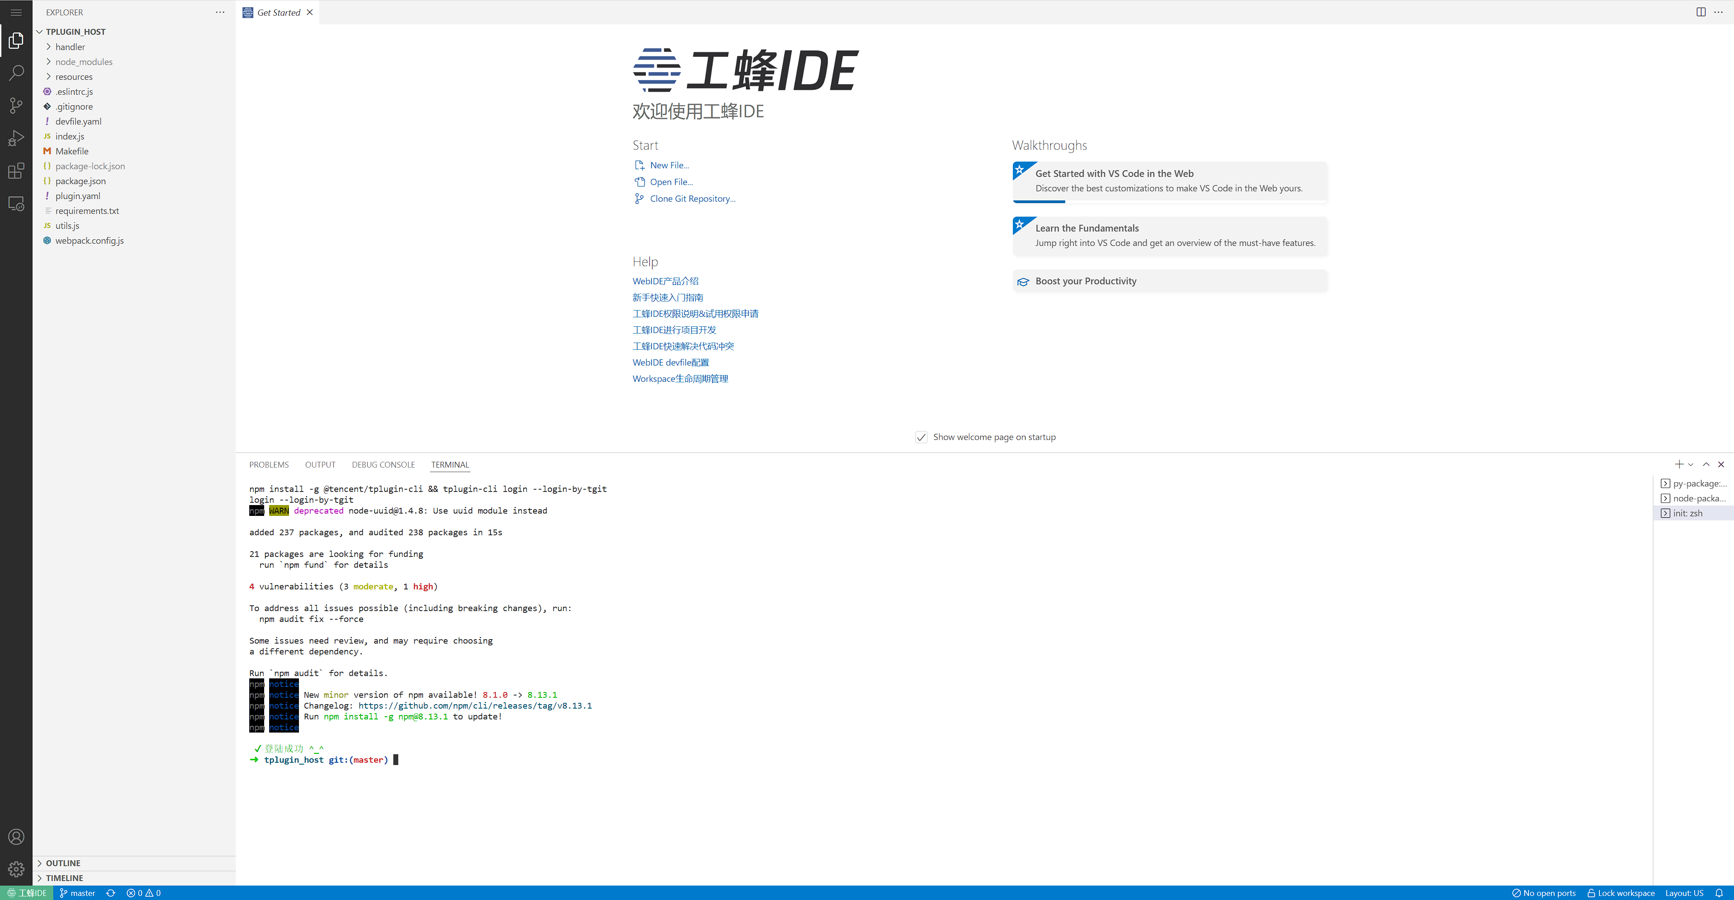Open the Manage gear menu
The height and width of the screenshot is (900, 1734).
tap(16, 869)
